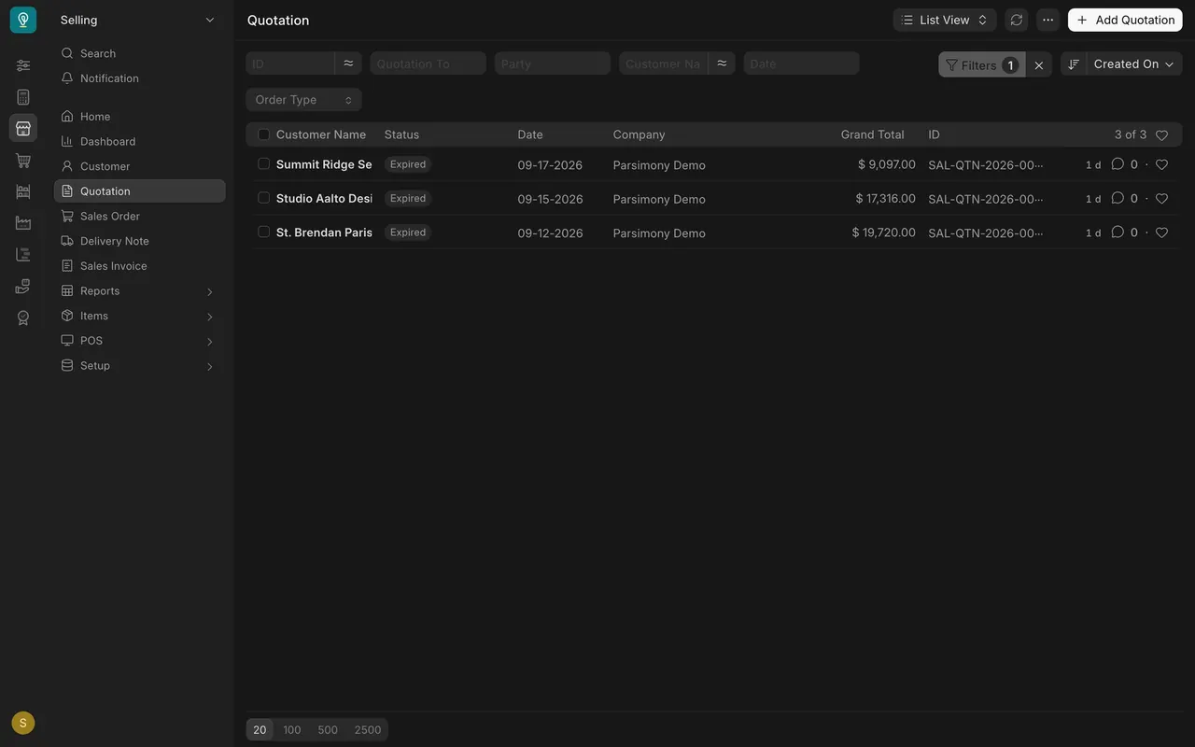Image resolution: width=1195 pixels, height=747 pixels.
Task: Open Delivery Note in the sidebar
Action: (139, 241)
